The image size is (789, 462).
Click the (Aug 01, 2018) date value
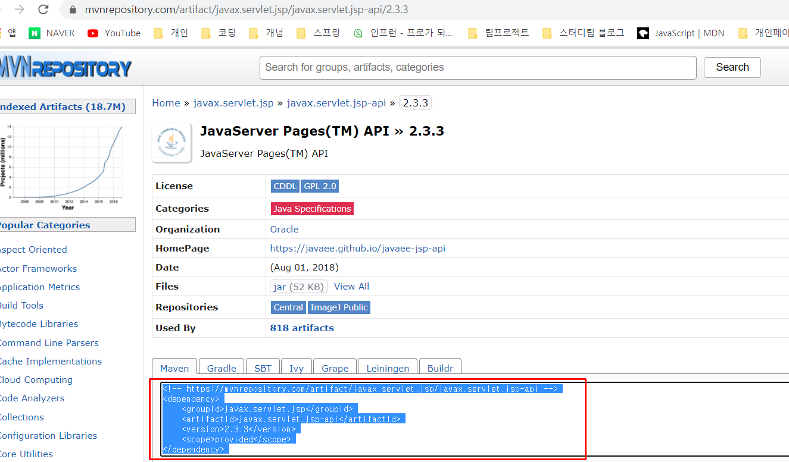click(304, 268)
